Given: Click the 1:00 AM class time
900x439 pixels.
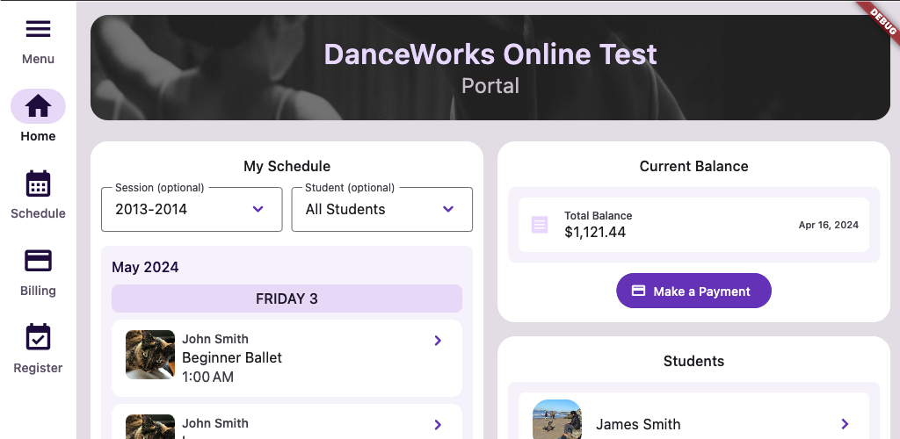Looking at the screenshot, I should (x=207, y=378).
